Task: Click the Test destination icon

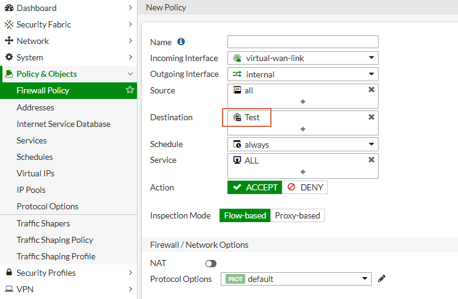Action: click(x=237, y=117)
